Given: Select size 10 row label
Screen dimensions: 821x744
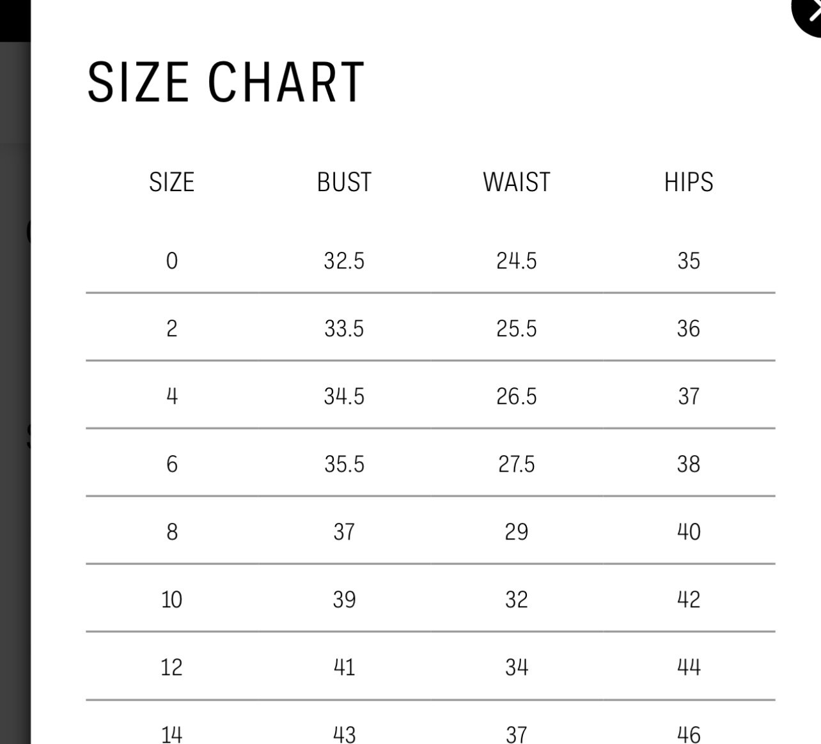Looking at the screenshot, I should pyautogui.click(x=171, y=600).
